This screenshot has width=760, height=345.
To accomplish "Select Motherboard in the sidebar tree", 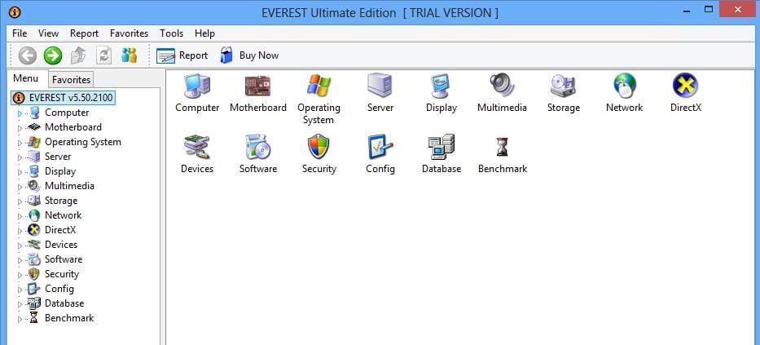I will 73,127.
